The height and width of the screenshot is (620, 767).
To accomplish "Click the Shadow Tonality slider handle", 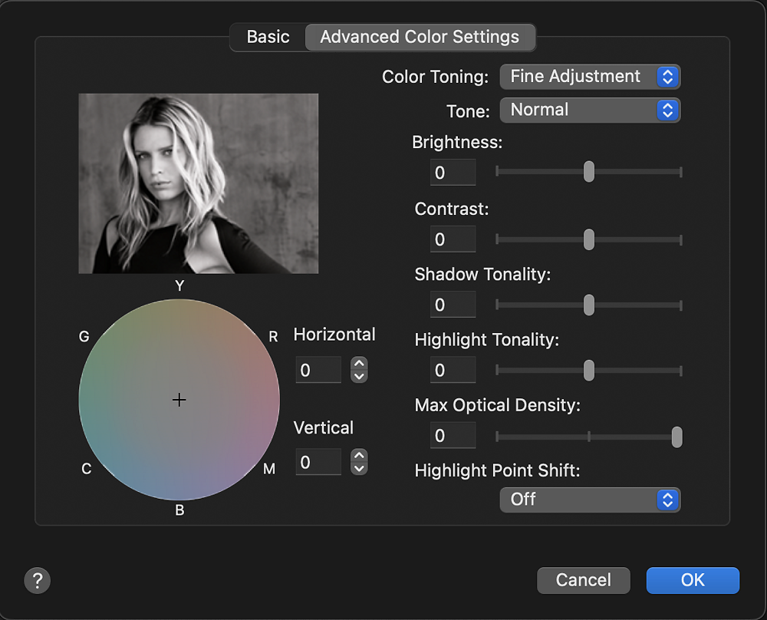I will pos(589,304).
